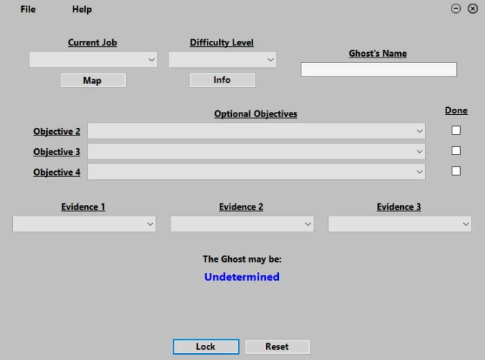Expand the Objective 2 dropdown

256,131
